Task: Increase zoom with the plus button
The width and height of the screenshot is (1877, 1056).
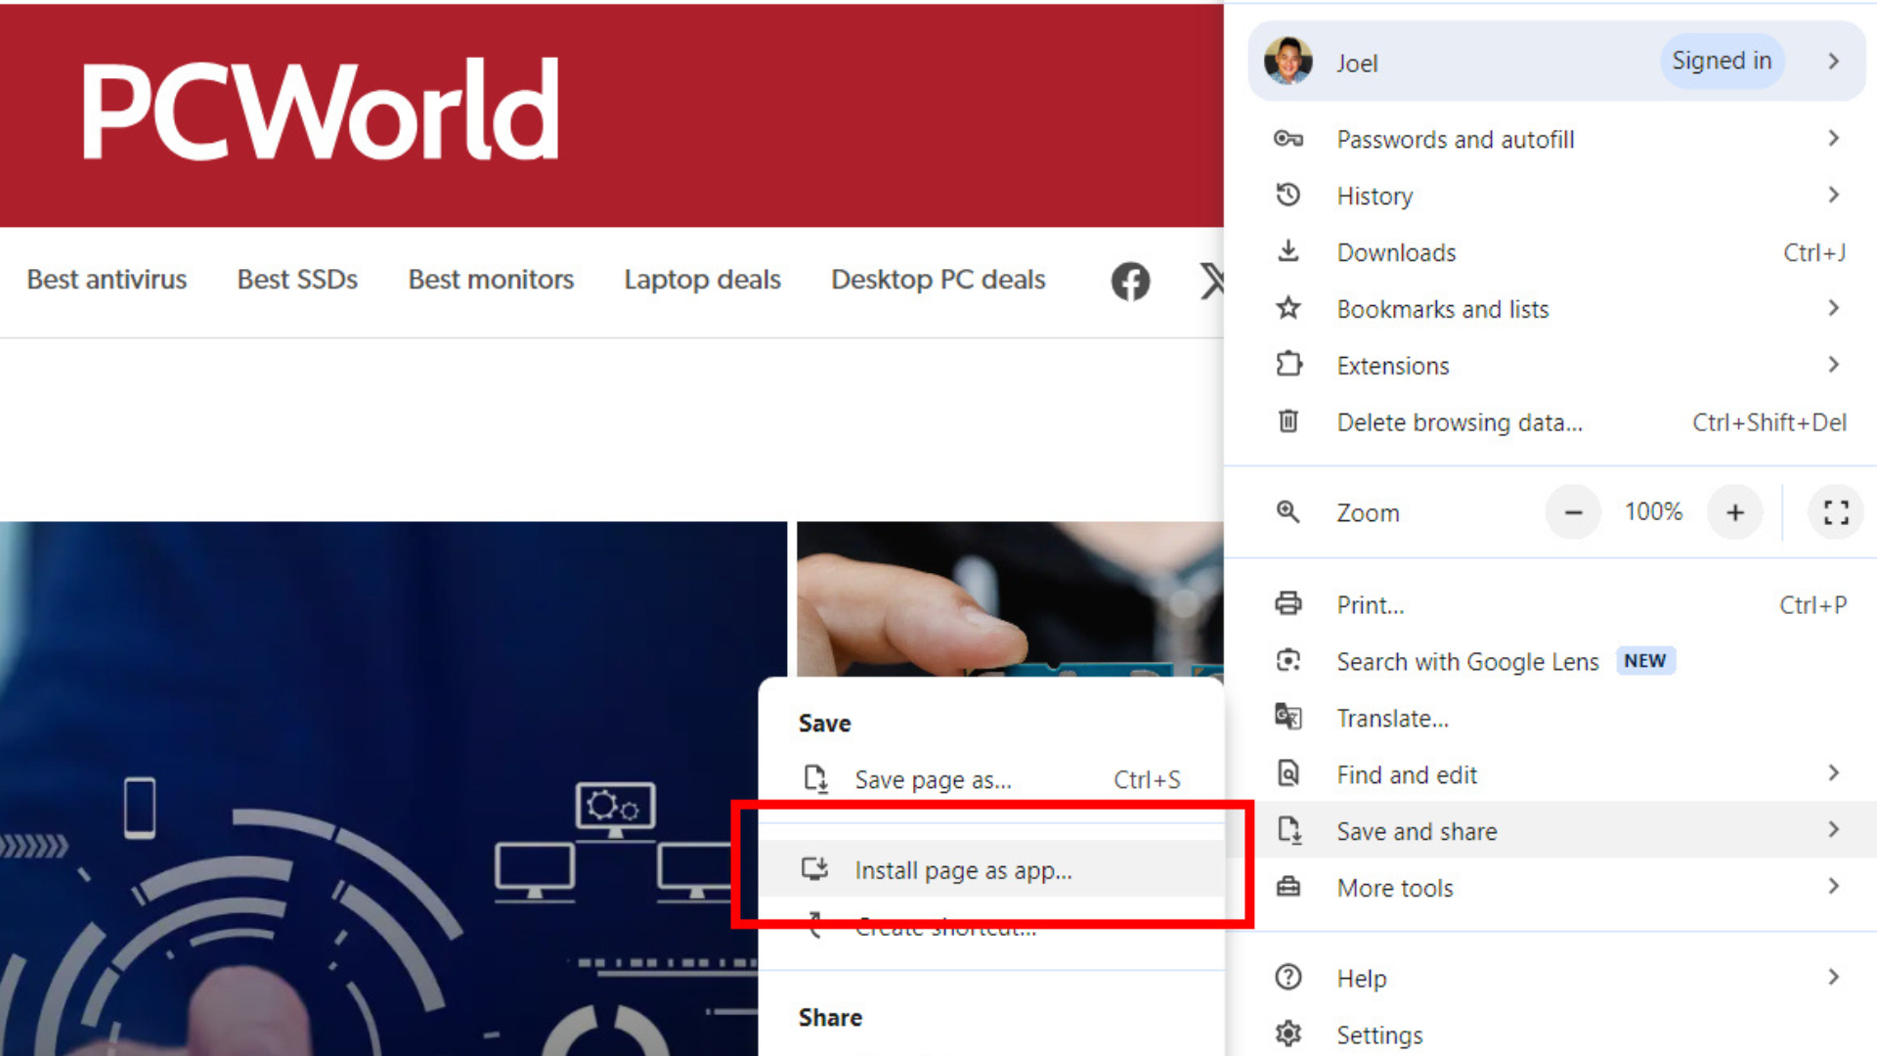Action: 1735,512
